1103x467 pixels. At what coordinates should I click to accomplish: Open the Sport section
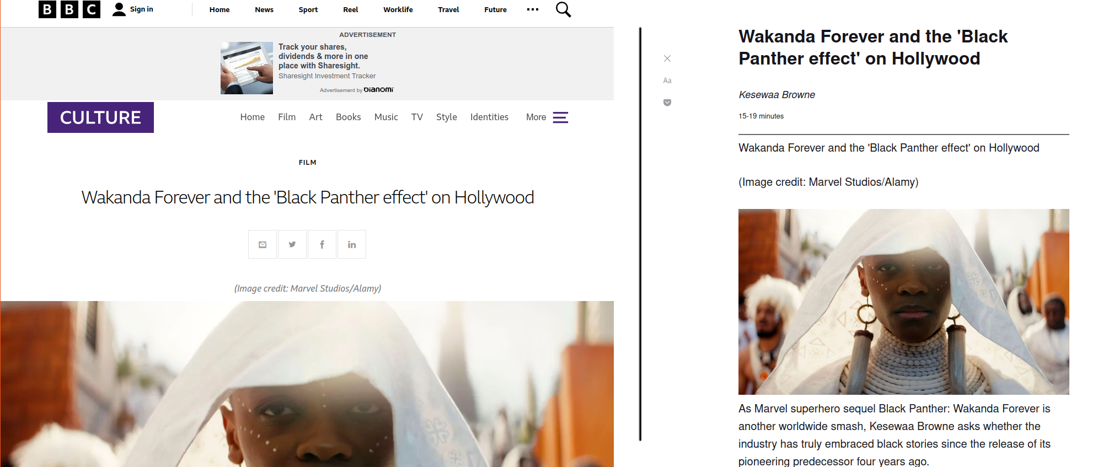(308, 10)
